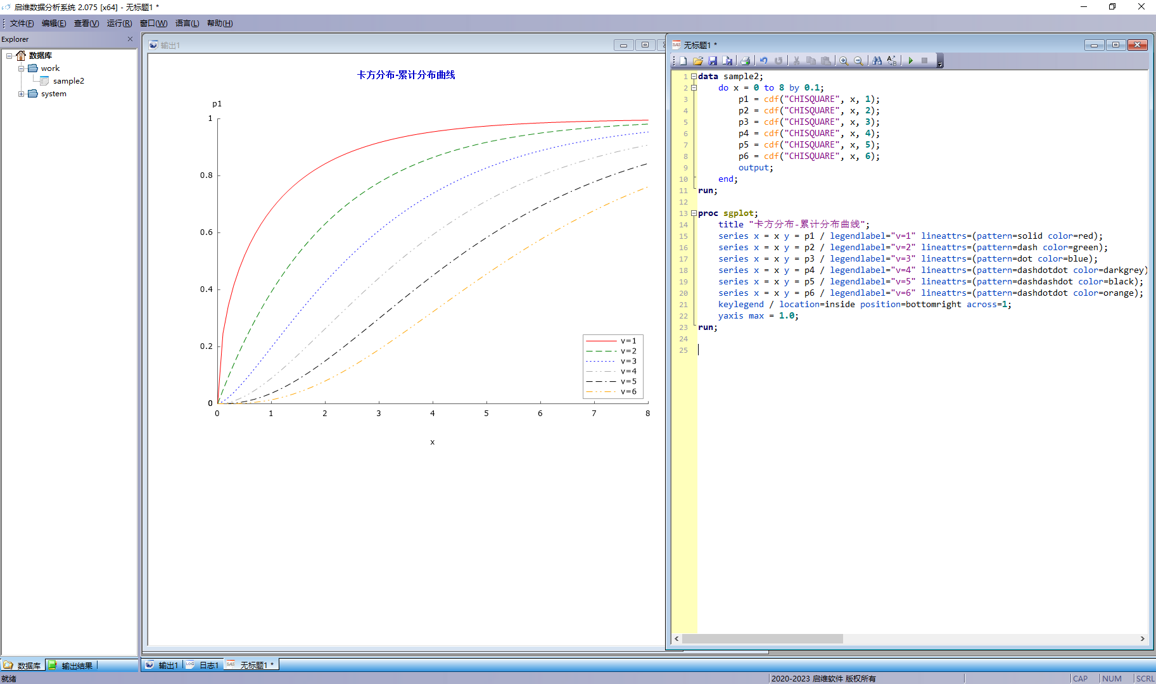Open the 帮助(H) menu
Screen dimensions: 1156x684
(x=220, y=23)
